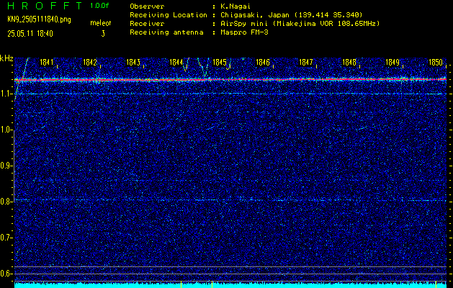Click the 1848 time marker
Image resolution: width=453 pixels, height=288 pixels.
349,62
